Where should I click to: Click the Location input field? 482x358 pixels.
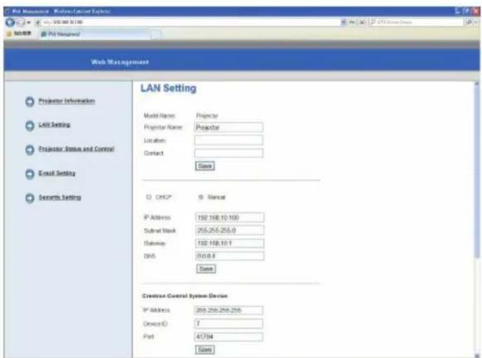[x=229, y=140]
